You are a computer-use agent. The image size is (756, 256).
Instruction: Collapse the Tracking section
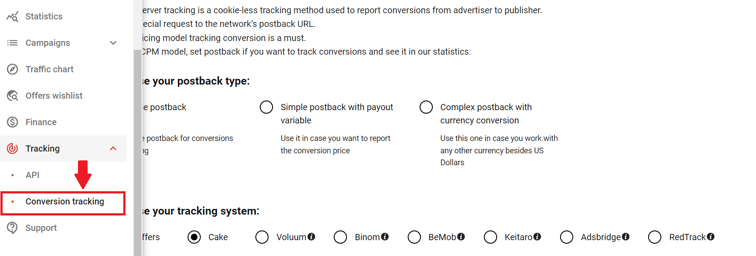point(113,148)
